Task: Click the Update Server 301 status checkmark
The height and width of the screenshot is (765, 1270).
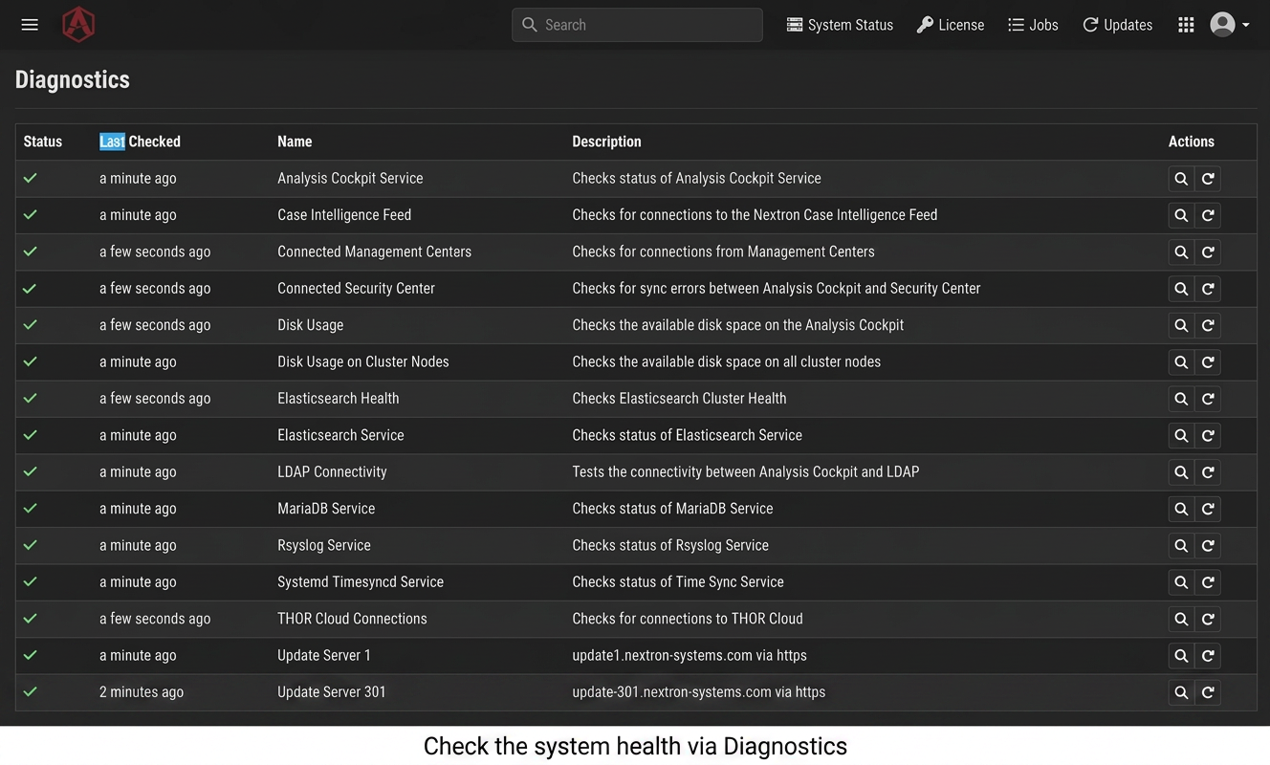Action: (31, 691)
